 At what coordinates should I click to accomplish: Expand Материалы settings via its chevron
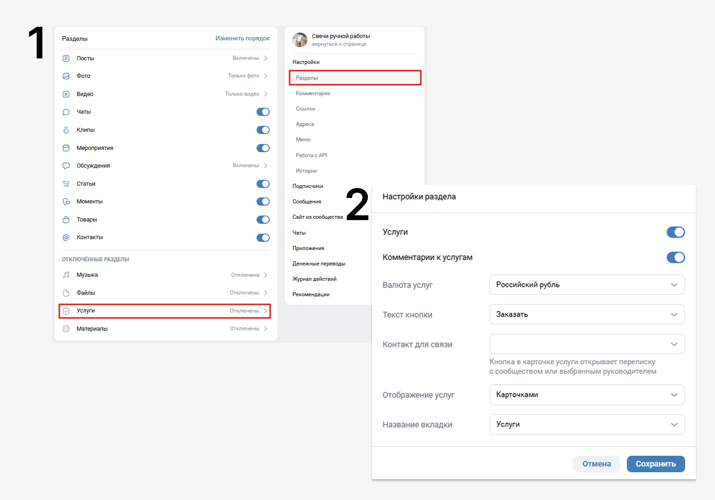[x=266, y=328]
